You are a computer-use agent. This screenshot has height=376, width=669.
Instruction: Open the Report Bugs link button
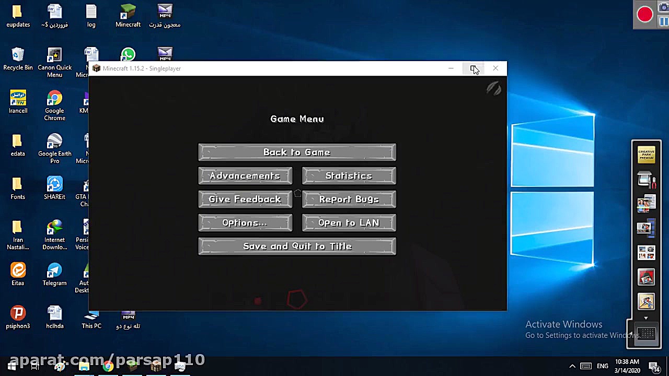pyautogui.click(x=349, y=199)
